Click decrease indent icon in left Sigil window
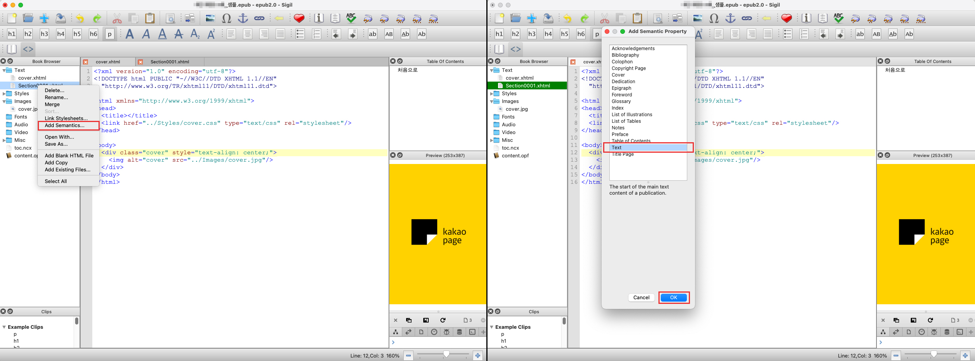The width and height of the screenshot is (975, 361). pyautogui.click(x=336, y=34)
